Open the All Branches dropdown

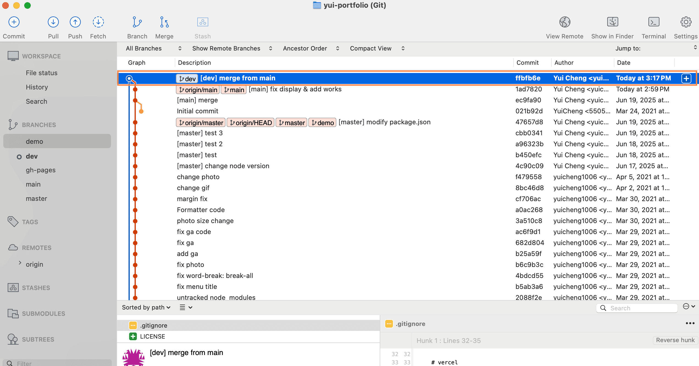[x=153, y=49]
